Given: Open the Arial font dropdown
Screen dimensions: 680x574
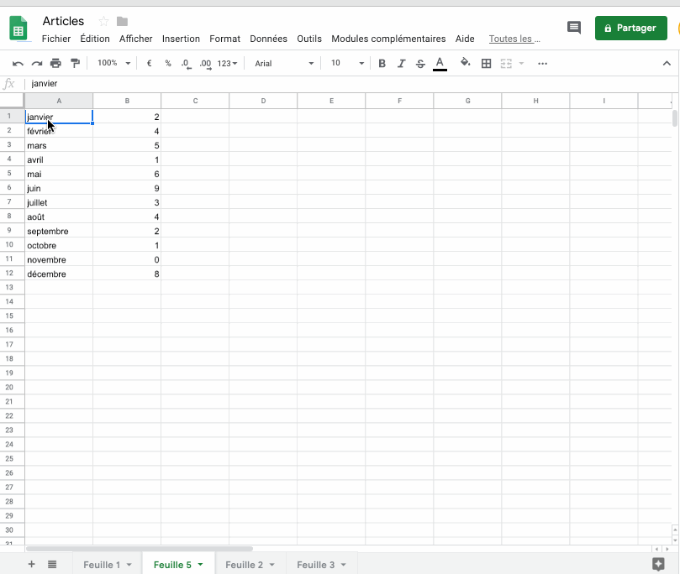Looking at the screenshot, I should pos(284,64).
